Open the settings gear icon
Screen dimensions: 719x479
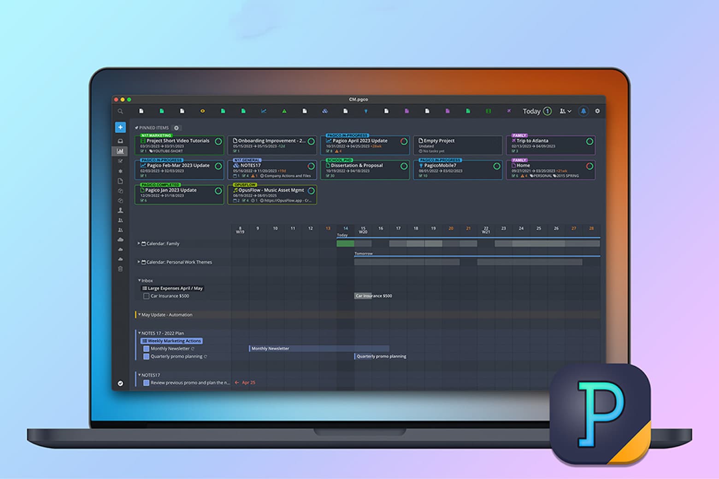pyautogui.click(x=597, y=111)
